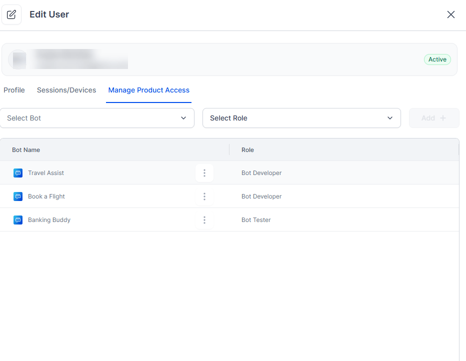Open the Select Bot dropdown
The width and height of the screenshot is (466, 361).
(97, 118)
